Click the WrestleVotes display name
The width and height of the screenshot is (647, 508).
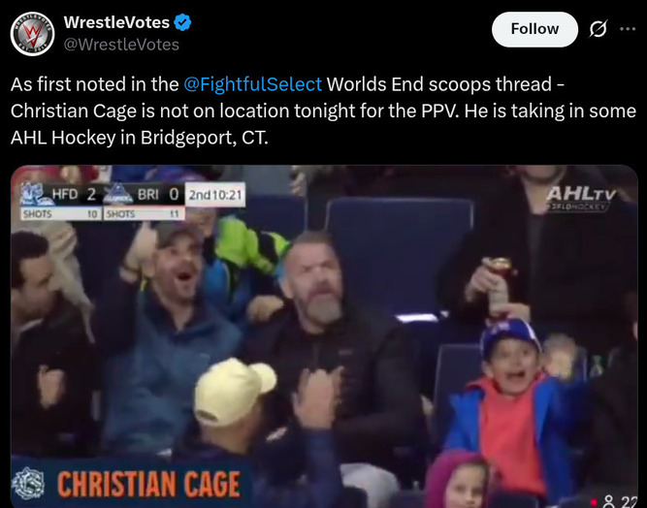(x=116, y=22)
